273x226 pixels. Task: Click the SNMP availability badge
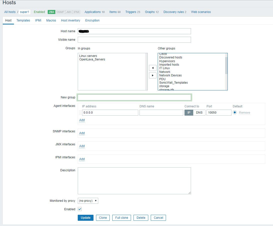tap(60, 12)
